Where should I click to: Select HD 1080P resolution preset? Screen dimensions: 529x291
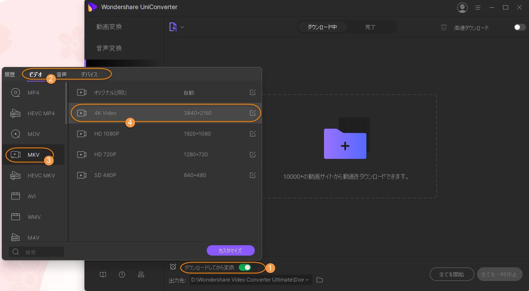click(x=165, y=134)
